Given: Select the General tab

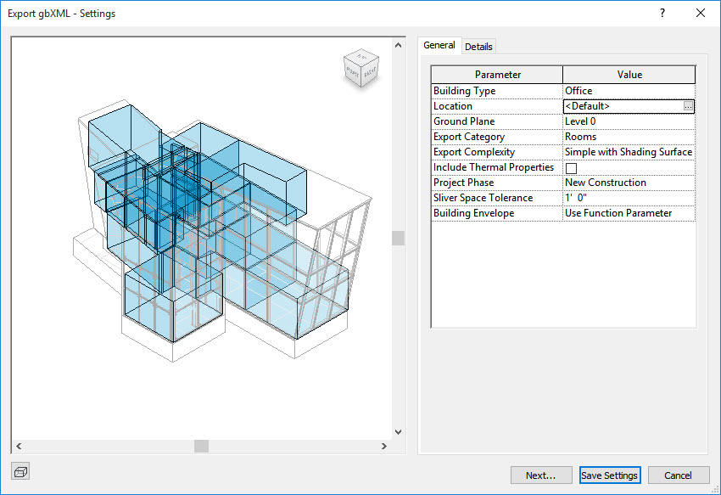Looking at the screenshot, I should pyautogui.click(x=439, y=46).
